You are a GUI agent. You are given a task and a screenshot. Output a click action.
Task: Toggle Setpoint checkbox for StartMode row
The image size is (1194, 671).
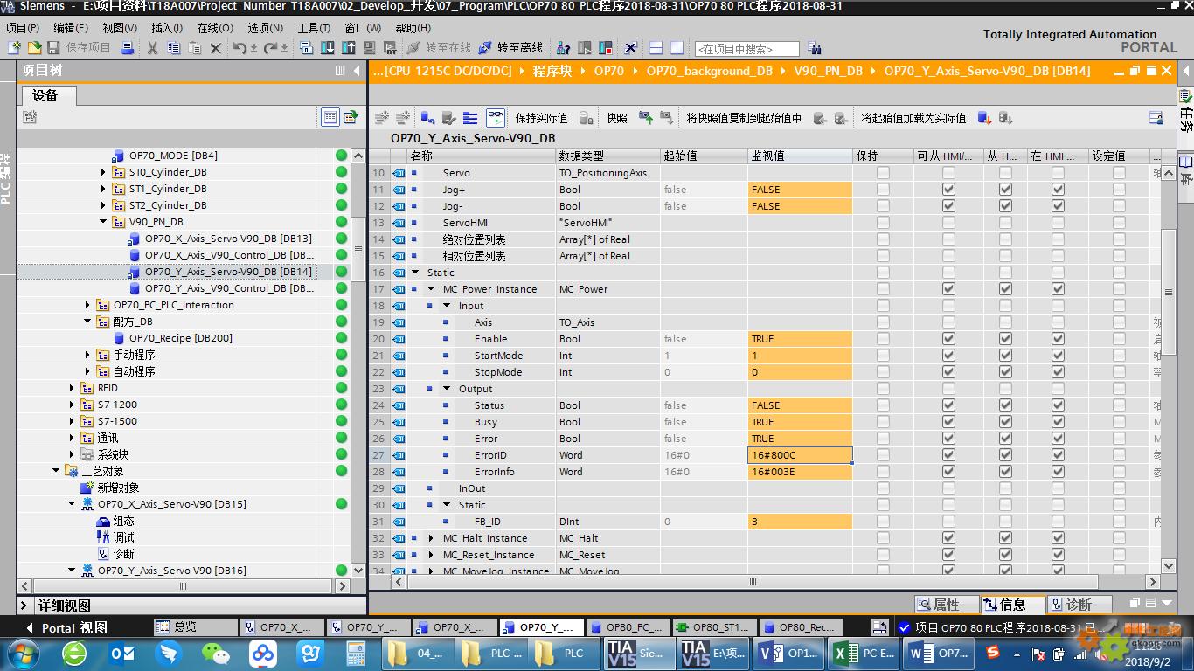[1119, 356]
